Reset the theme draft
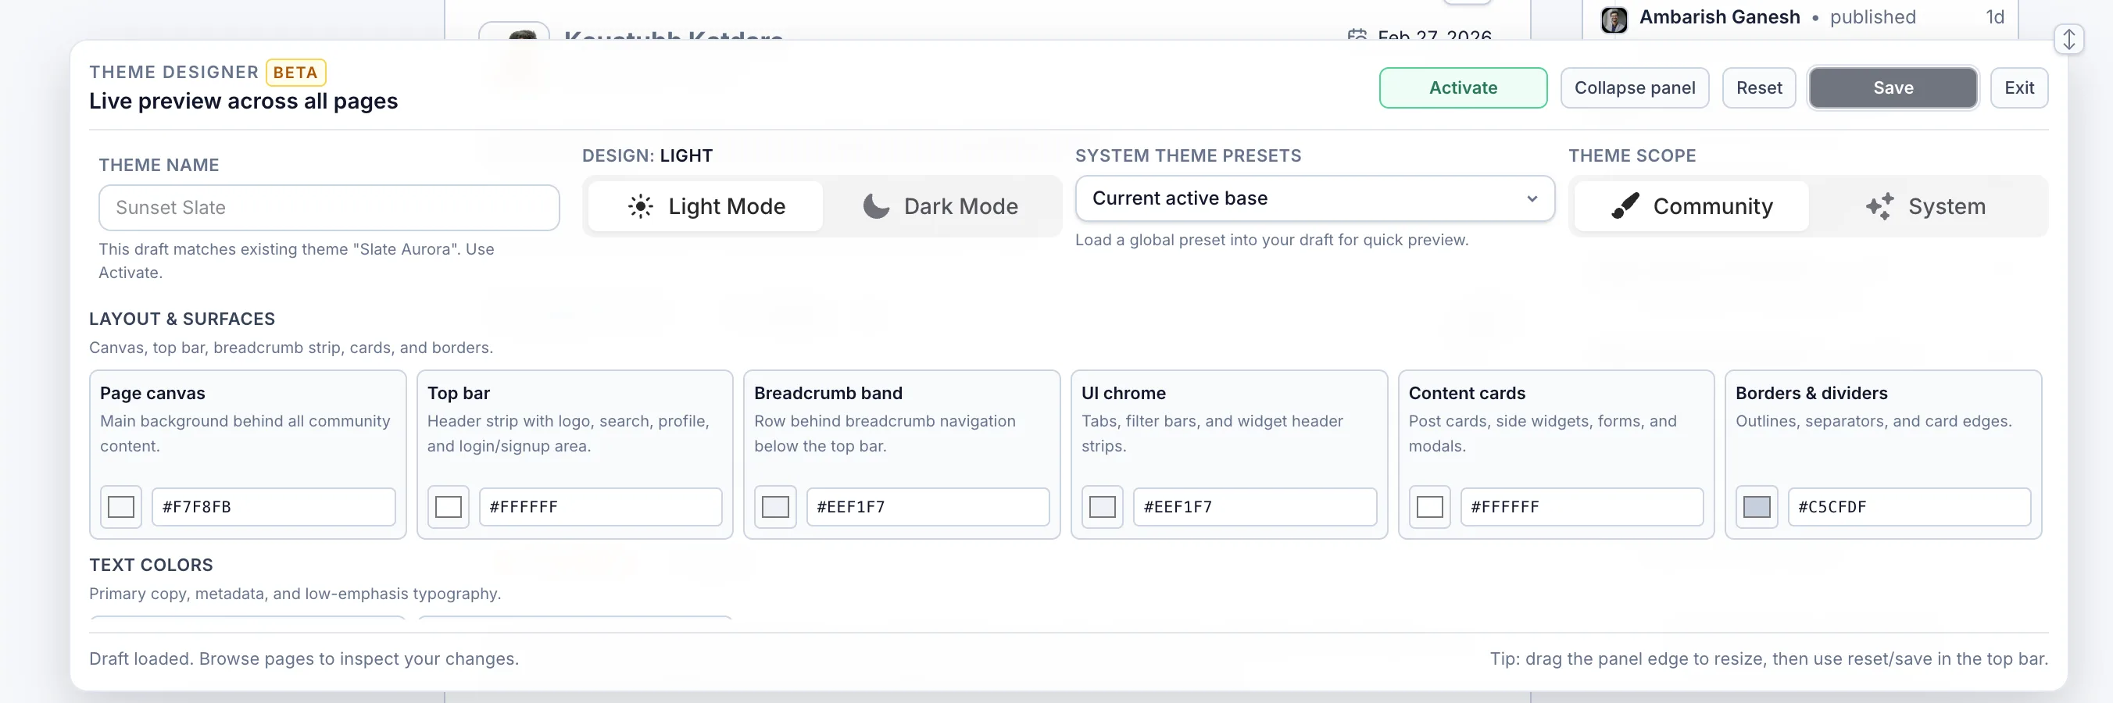Screen dimensions: 2113x703 click(x=1759, y=87)
